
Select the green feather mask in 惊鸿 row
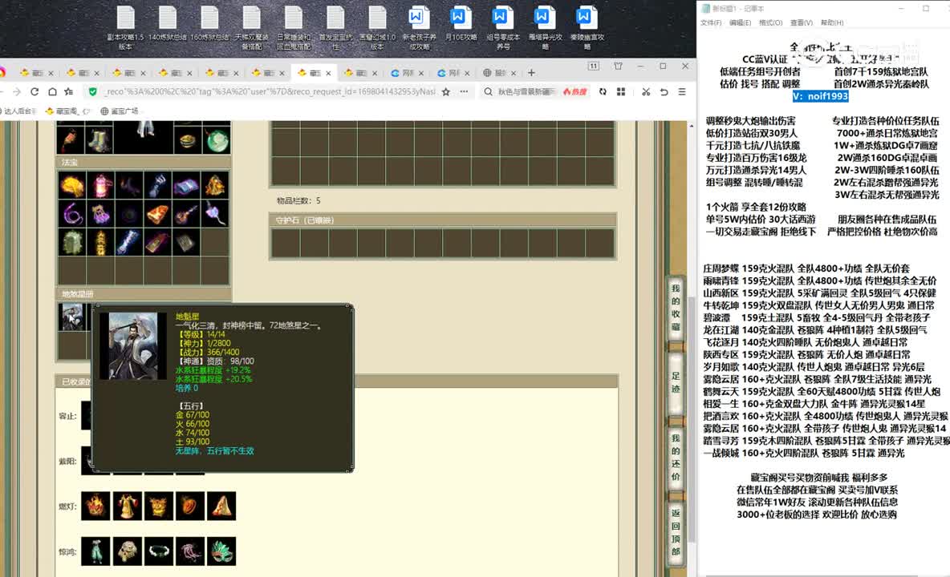pos(221,551)
